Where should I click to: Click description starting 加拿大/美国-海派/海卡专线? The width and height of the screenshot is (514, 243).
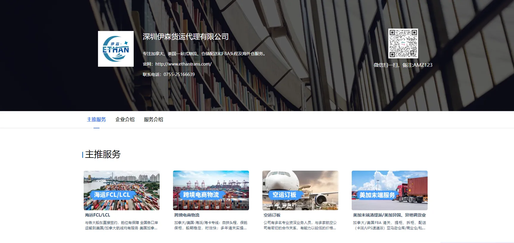211,225
